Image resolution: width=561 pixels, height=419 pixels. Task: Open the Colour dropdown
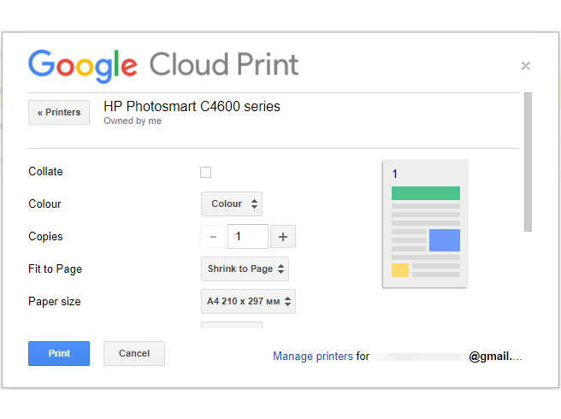pyautogui.click(x=232, y=204)
